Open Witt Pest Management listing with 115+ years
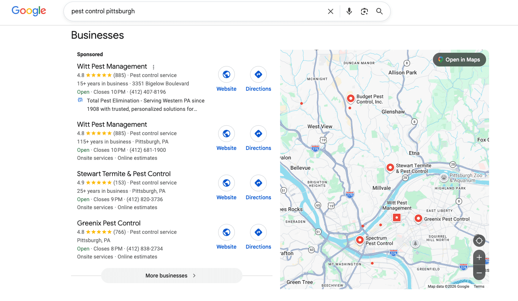 click(x=112, y=124)
